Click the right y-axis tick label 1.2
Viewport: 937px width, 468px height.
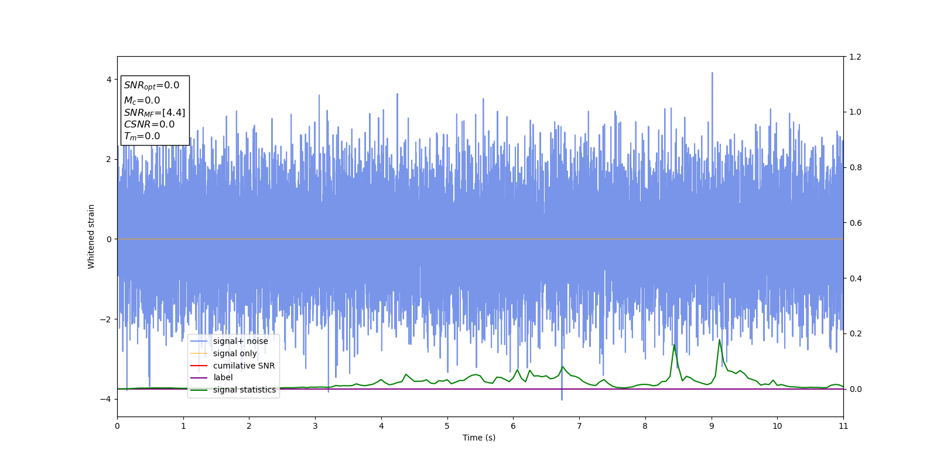point(856,57)
